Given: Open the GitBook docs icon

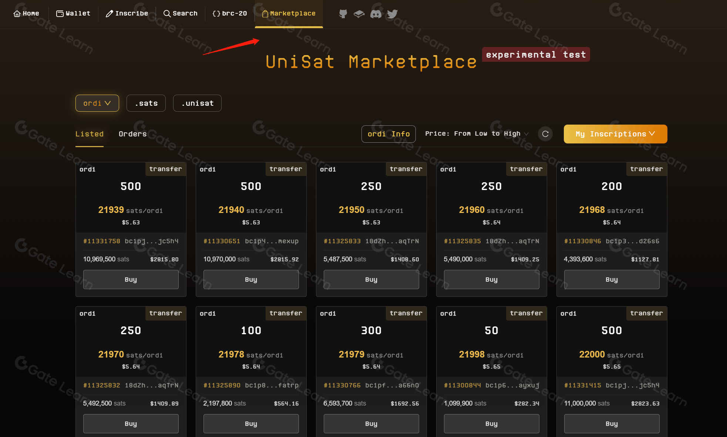Looking at the screenshot, I should [x=359, y=14].
